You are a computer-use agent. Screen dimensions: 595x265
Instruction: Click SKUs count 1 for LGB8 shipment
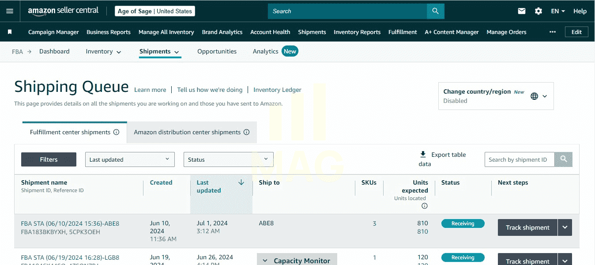375,257
